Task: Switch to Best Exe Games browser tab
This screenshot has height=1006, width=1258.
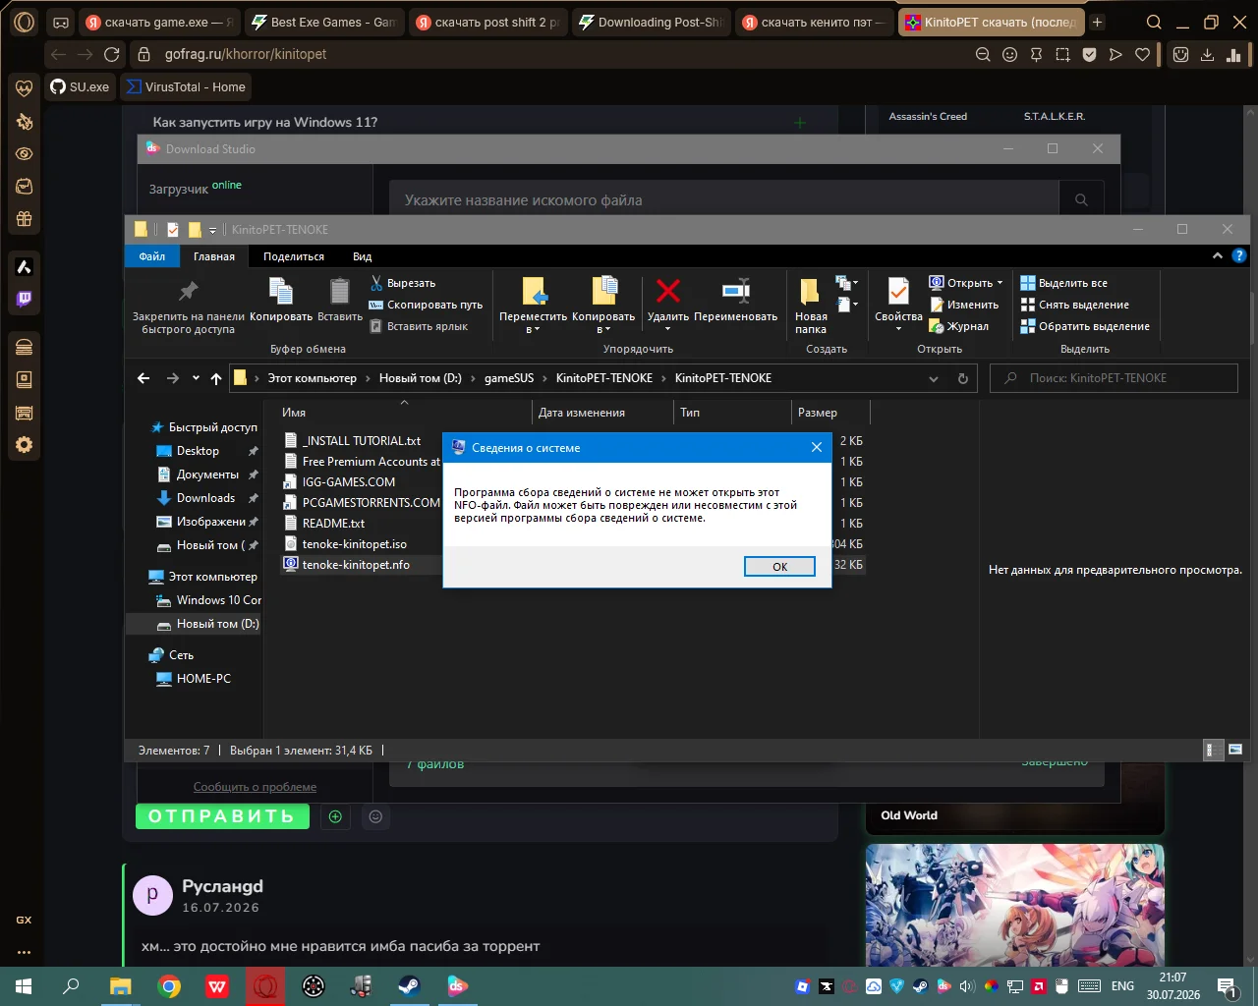Action: 323,22
